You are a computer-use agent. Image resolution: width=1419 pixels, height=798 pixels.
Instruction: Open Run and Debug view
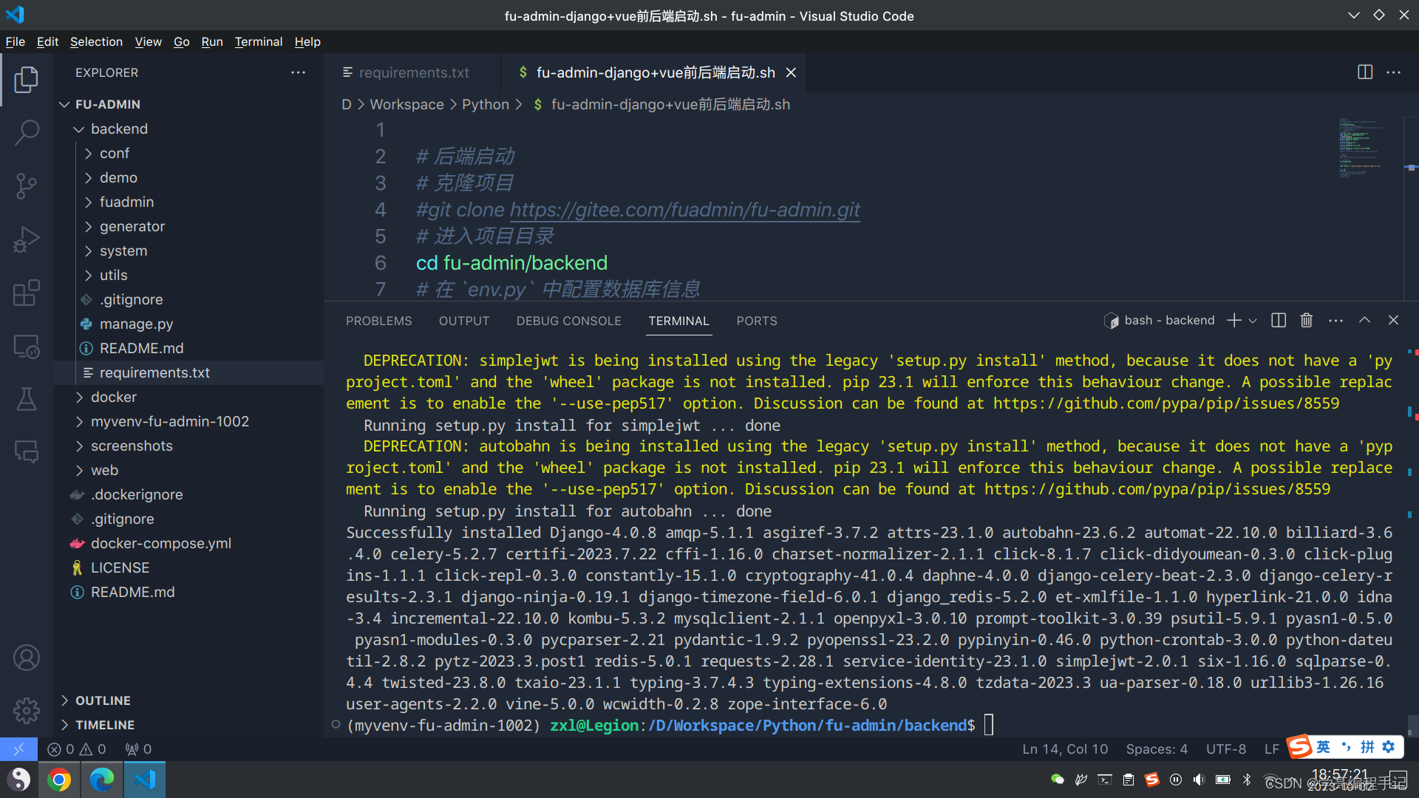[27, 239]
